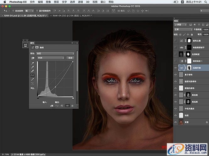This screenshot has height=156, width=209.
Task: Open the layer blend mode 正常 dropdown
Action: tap(183, 29)
